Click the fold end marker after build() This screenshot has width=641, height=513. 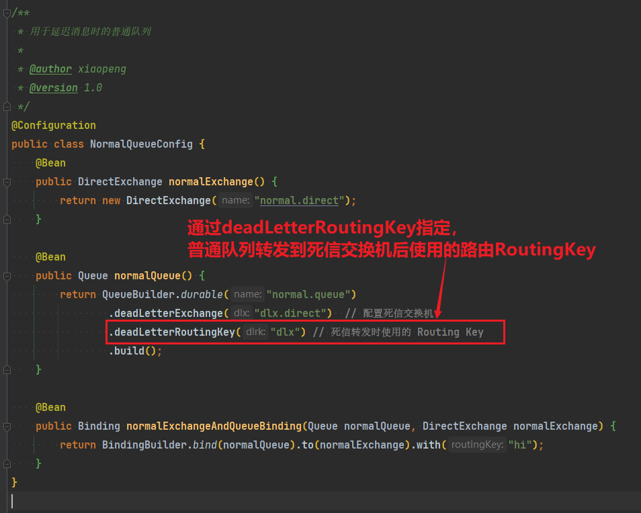(x=6, y=369)
